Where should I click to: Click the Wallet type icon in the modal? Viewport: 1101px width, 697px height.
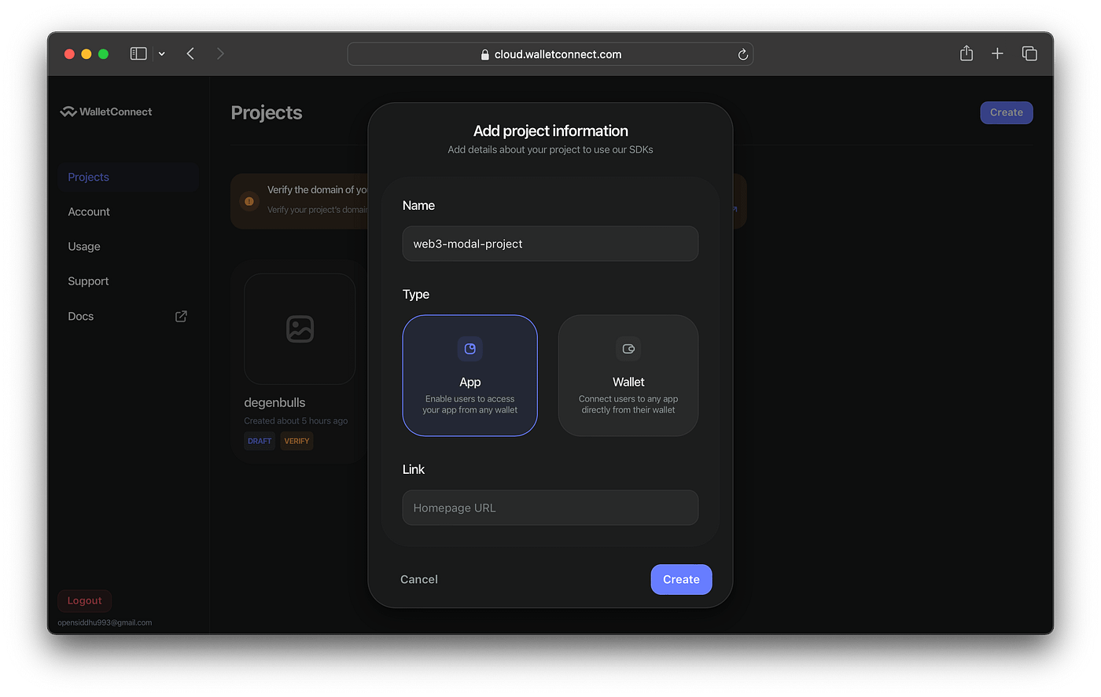tap(628, 348)
